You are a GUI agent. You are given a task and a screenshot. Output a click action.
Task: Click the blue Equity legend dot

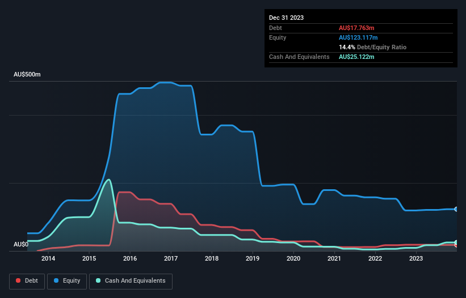coord(56,280)
